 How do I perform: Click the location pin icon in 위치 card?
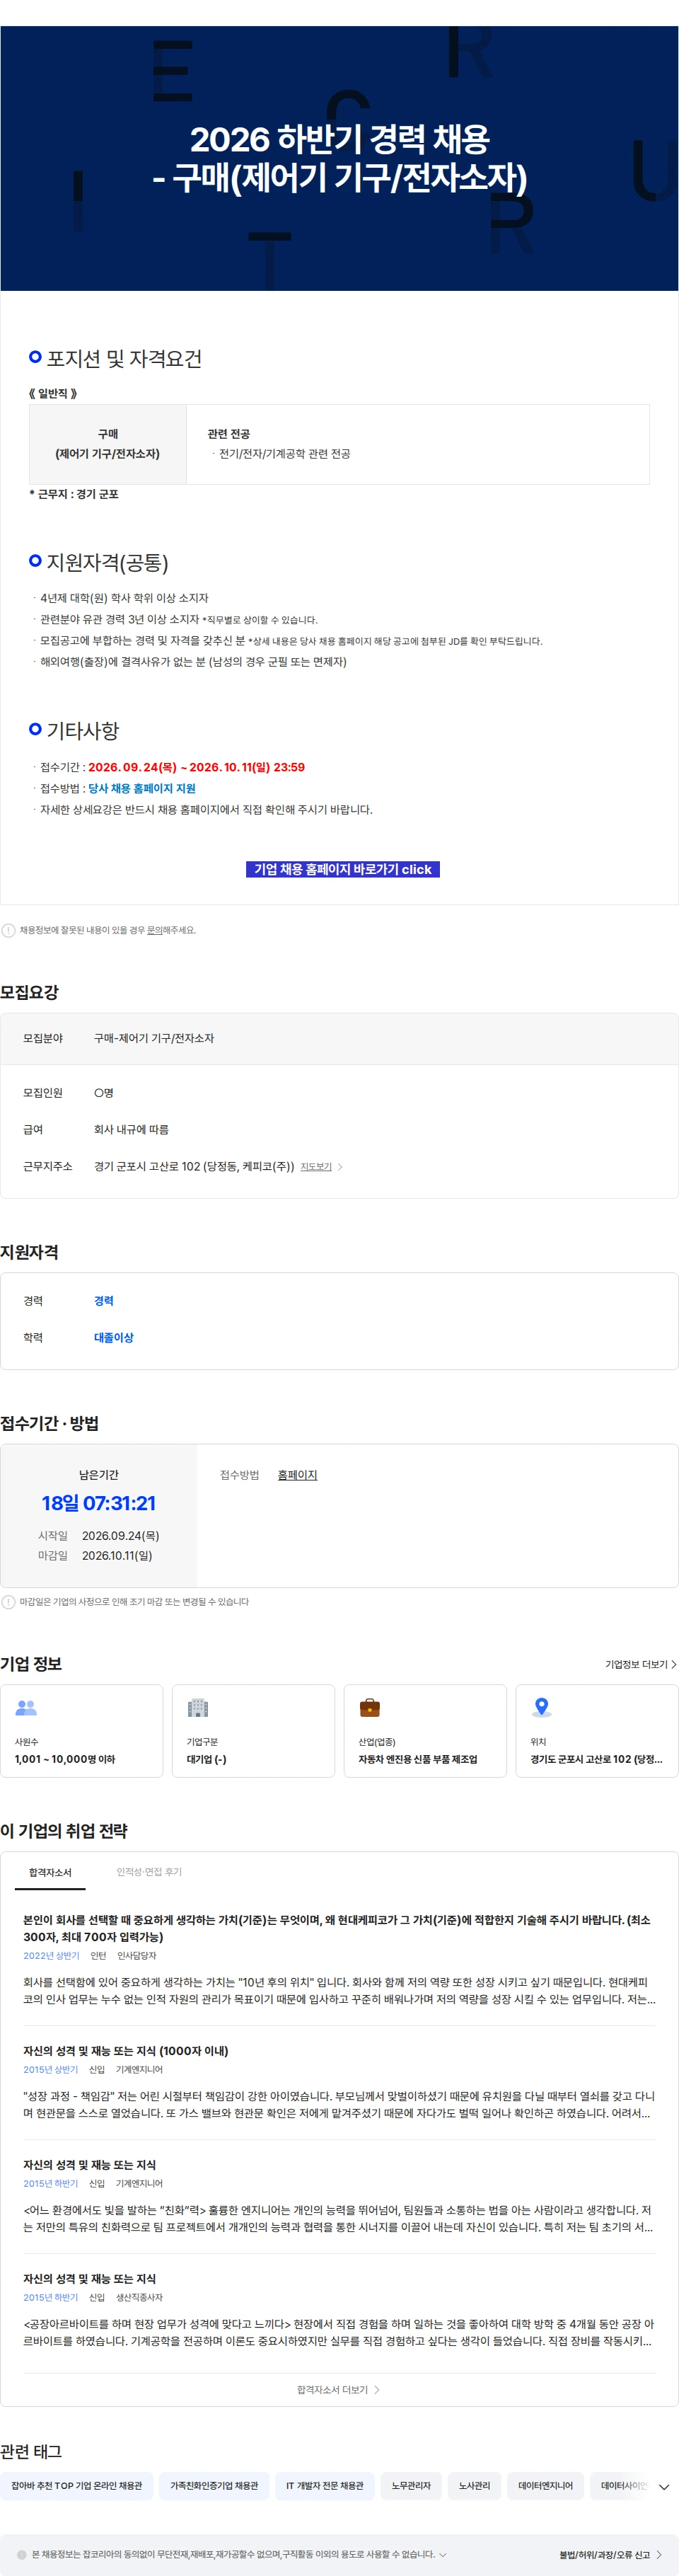pyautogui.click(x=542, y=1708)
